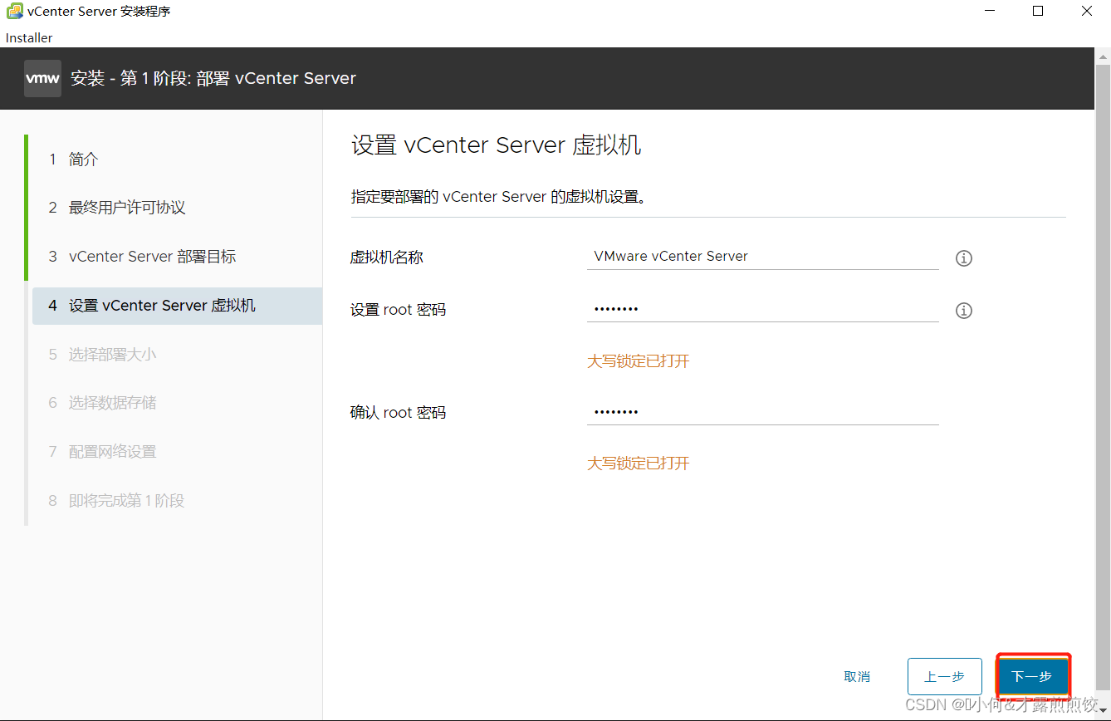Click the 确认 root 密码 label
The width and height of the screenshot is (1111, 721).
[x=399, y=413]
